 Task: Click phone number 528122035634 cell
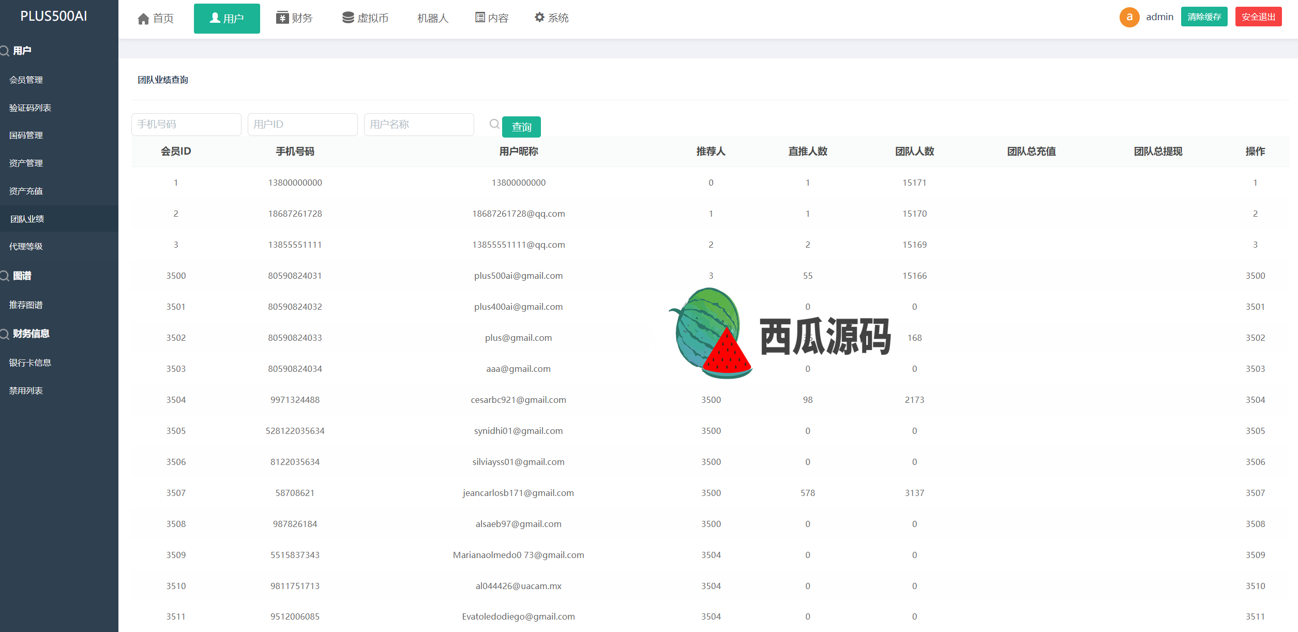click(295, 431)
